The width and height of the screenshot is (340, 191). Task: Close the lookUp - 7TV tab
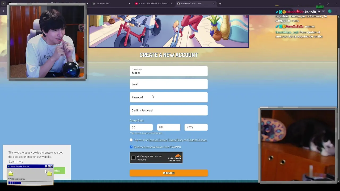pyautogui.click(x=130, y=3)
